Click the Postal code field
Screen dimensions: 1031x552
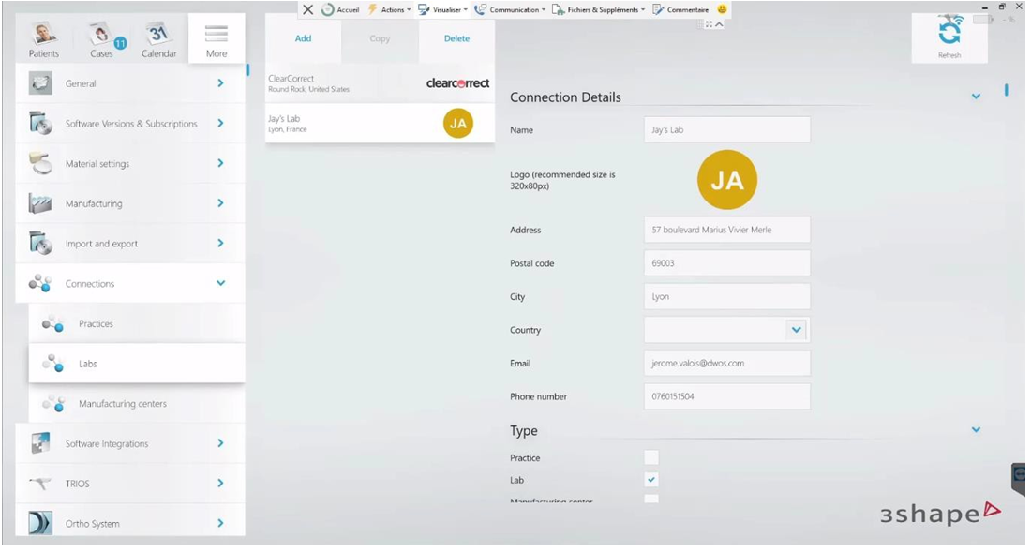tap(727, 262)
